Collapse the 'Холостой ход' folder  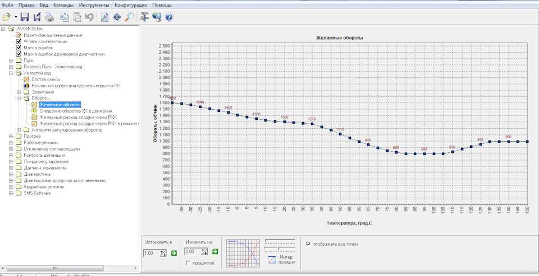pyautogui.click(x=11, y=73)
